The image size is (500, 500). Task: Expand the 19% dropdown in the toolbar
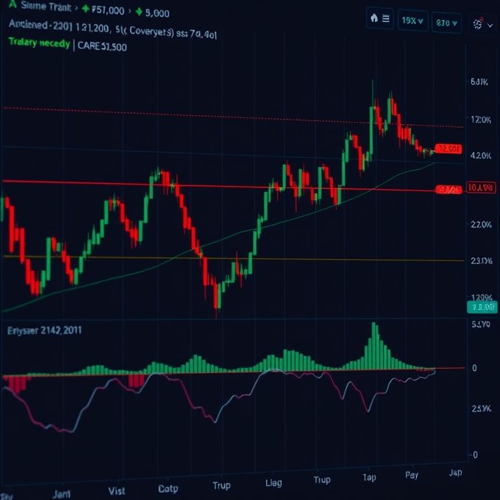(x=413, y=21)
